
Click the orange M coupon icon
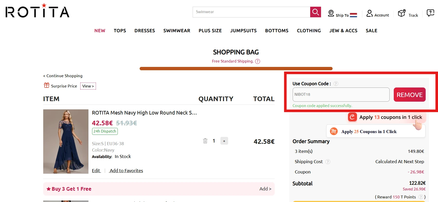pos(334,131)
